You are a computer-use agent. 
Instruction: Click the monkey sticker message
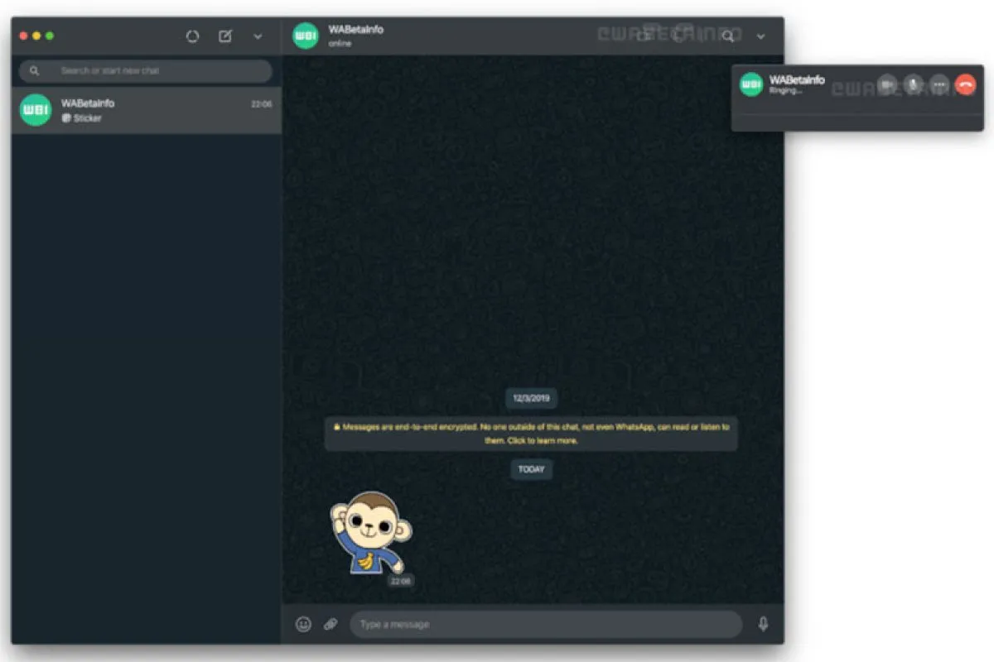pyautogui.click(x=368, y=532)
